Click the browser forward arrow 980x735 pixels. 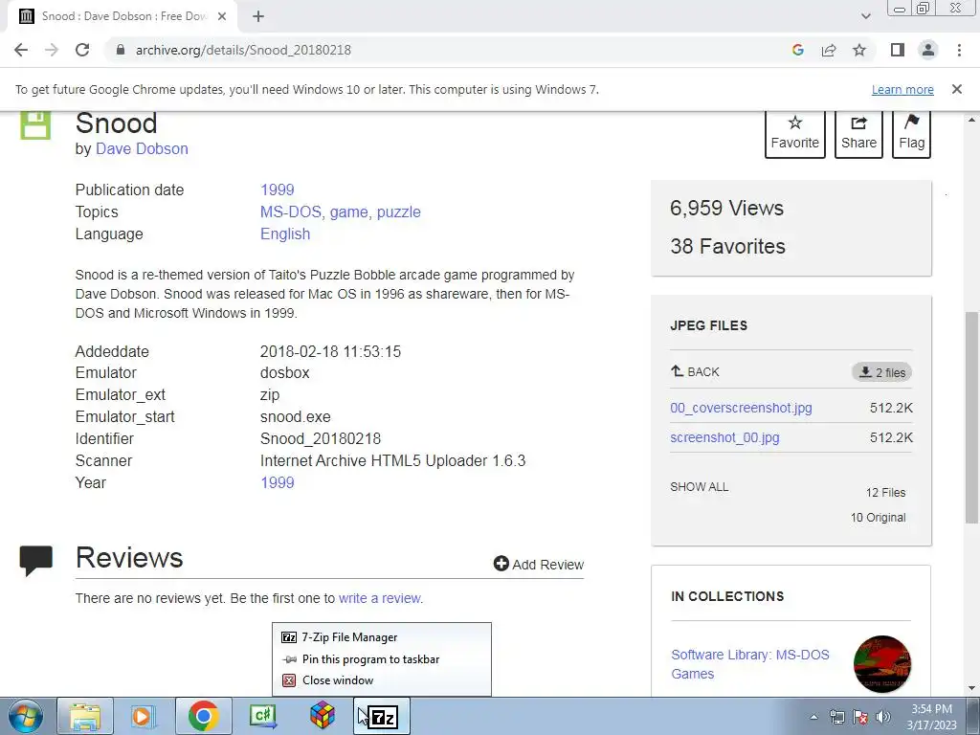52,50
